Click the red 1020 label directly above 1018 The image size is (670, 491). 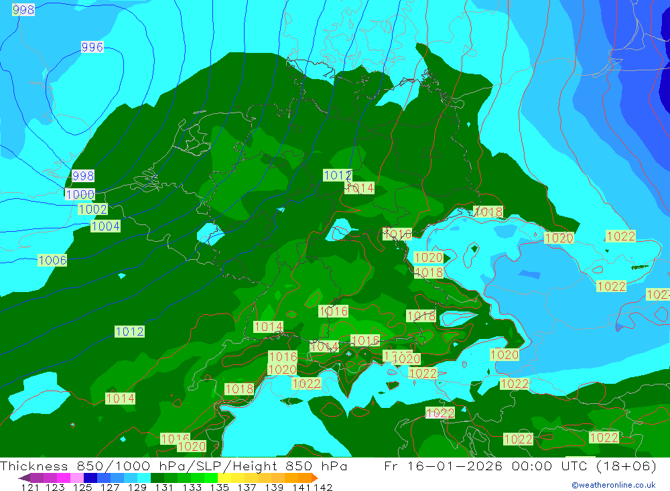point(429,258)
